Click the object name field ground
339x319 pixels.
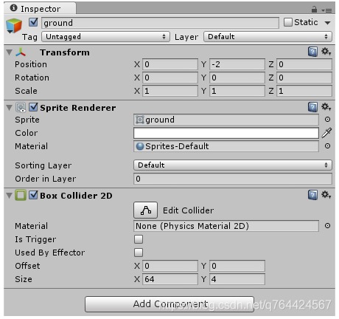160,23
